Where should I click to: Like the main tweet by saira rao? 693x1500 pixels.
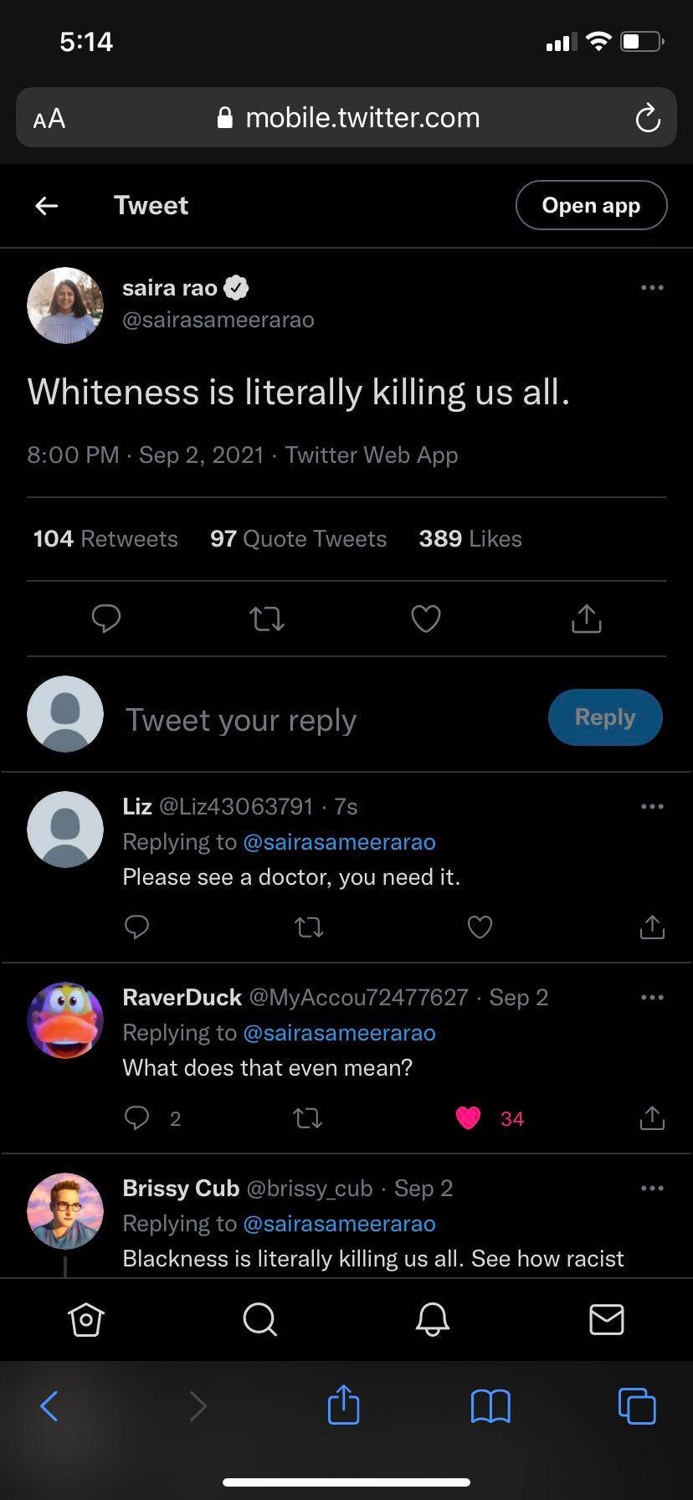425,619
